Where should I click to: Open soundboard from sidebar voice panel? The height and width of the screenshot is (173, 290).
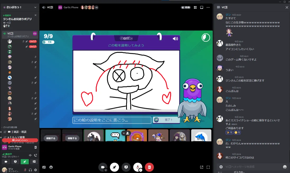[34, 162]
